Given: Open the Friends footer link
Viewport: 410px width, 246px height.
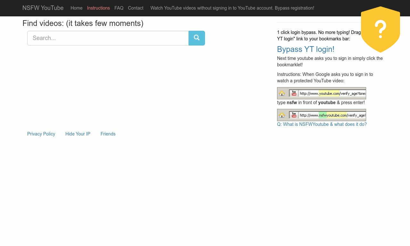Looking at the screenshot, I should (108, 134).
